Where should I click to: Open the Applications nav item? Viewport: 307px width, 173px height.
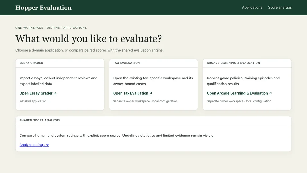tap(252, 7)
